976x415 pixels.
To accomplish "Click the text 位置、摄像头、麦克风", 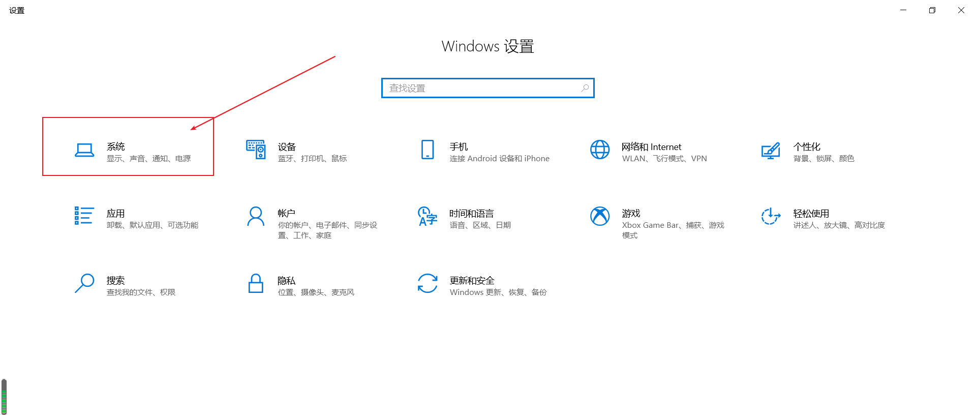I will pyautogui.click(x=316, y=292).
